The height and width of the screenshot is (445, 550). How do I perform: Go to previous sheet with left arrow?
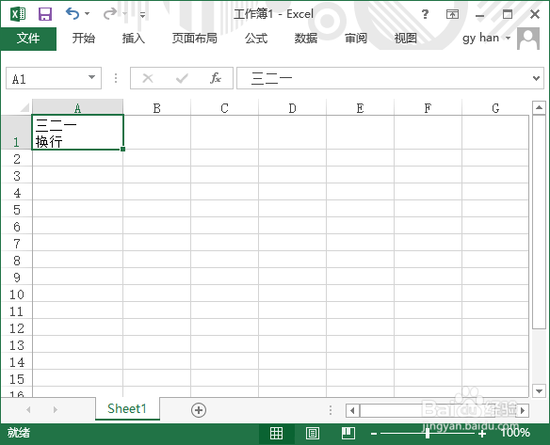28,409
